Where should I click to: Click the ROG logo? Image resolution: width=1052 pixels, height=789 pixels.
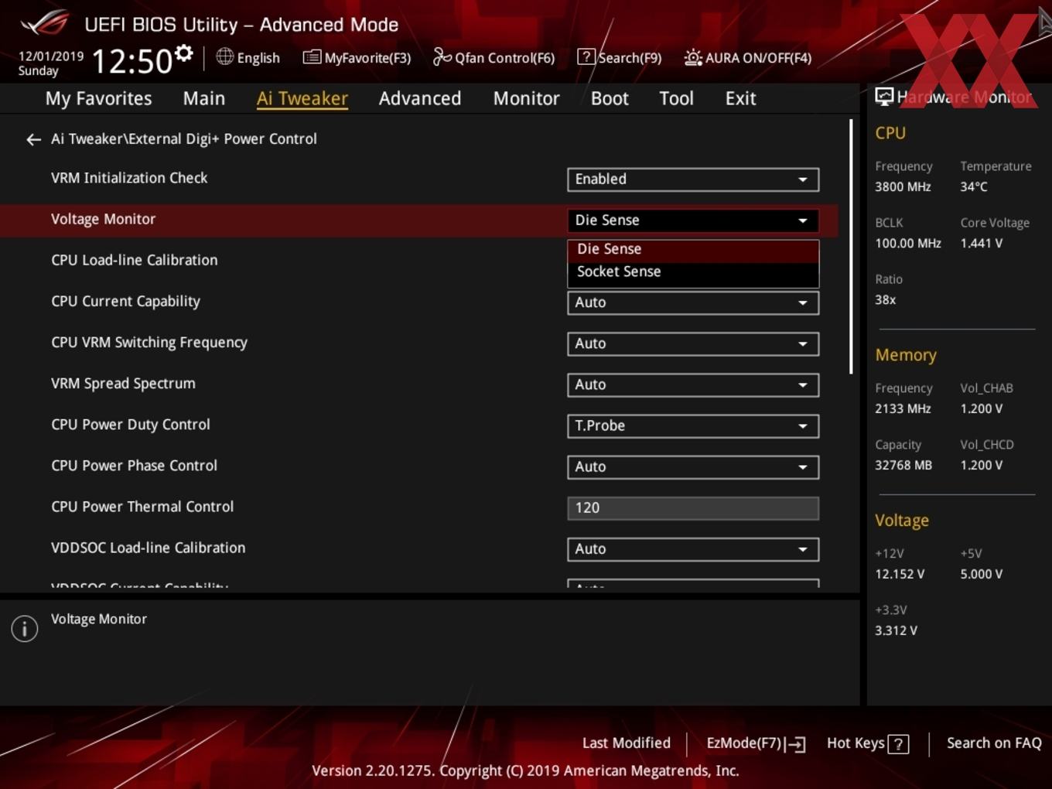point(45,23)
